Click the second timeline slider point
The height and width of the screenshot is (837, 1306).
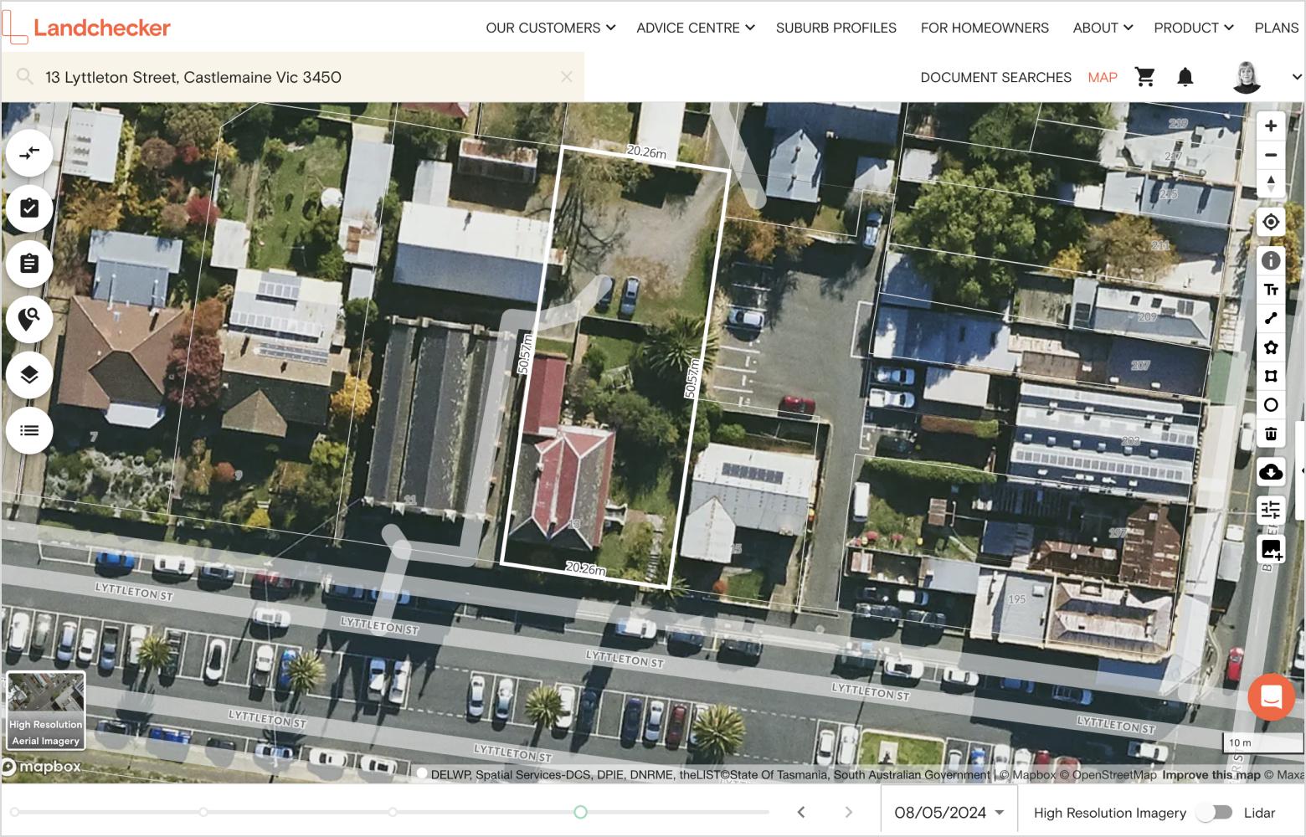pos(203,812)
